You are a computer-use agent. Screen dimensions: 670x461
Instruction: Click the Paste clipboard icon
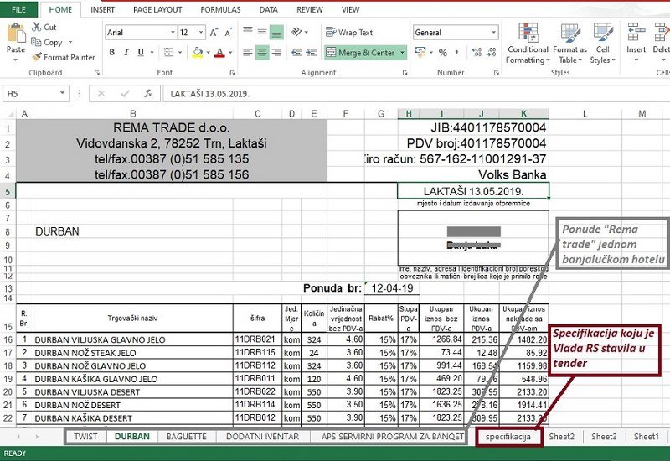coord(16,33)
